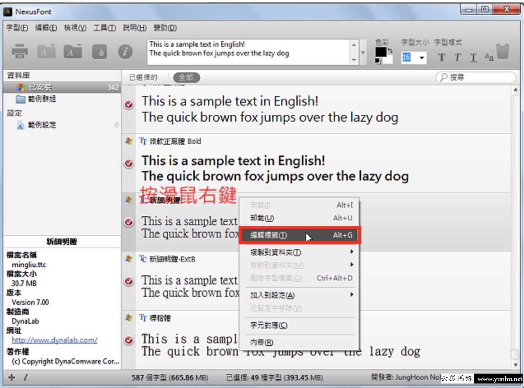The image size is (524, 388).
Task: Click the folder icon beside 範例群組
Action: [21, 99]
